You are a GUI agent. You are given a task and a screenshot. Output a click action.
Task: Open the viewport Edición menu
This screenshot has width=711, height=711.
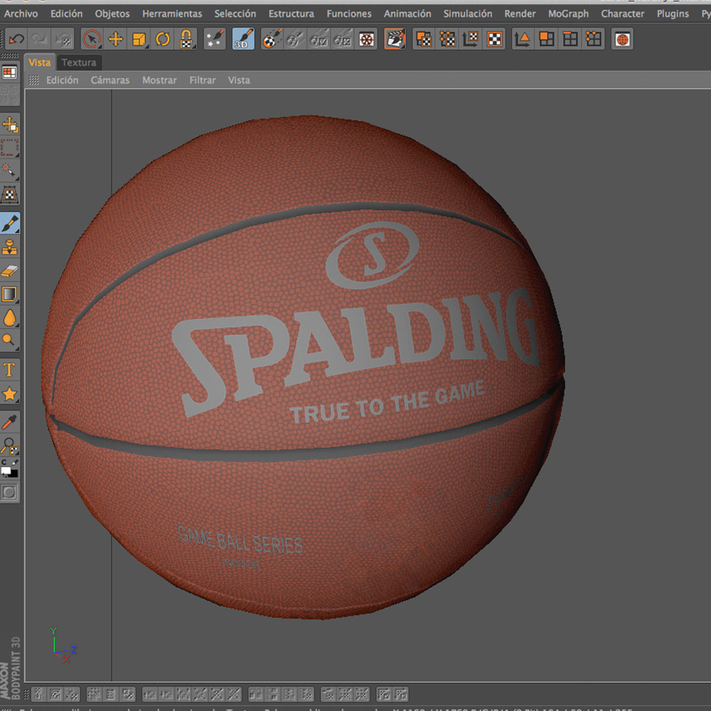pyautogui.click(x=62, y=80)
